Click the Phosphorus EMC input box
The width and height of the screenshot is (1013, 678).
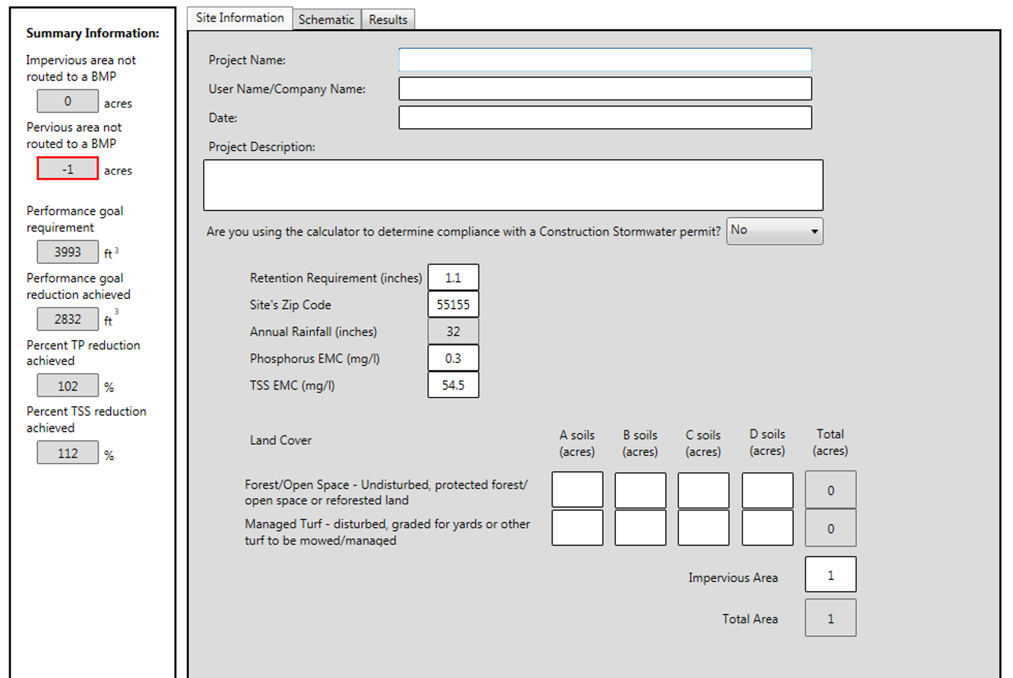(453, 358)
